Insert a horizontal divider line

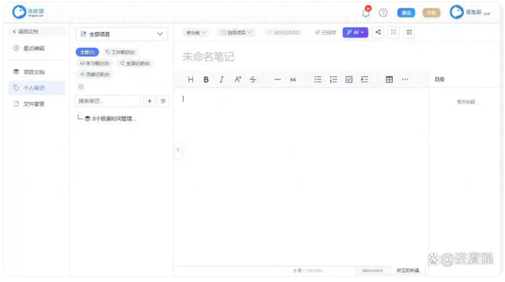277,79
